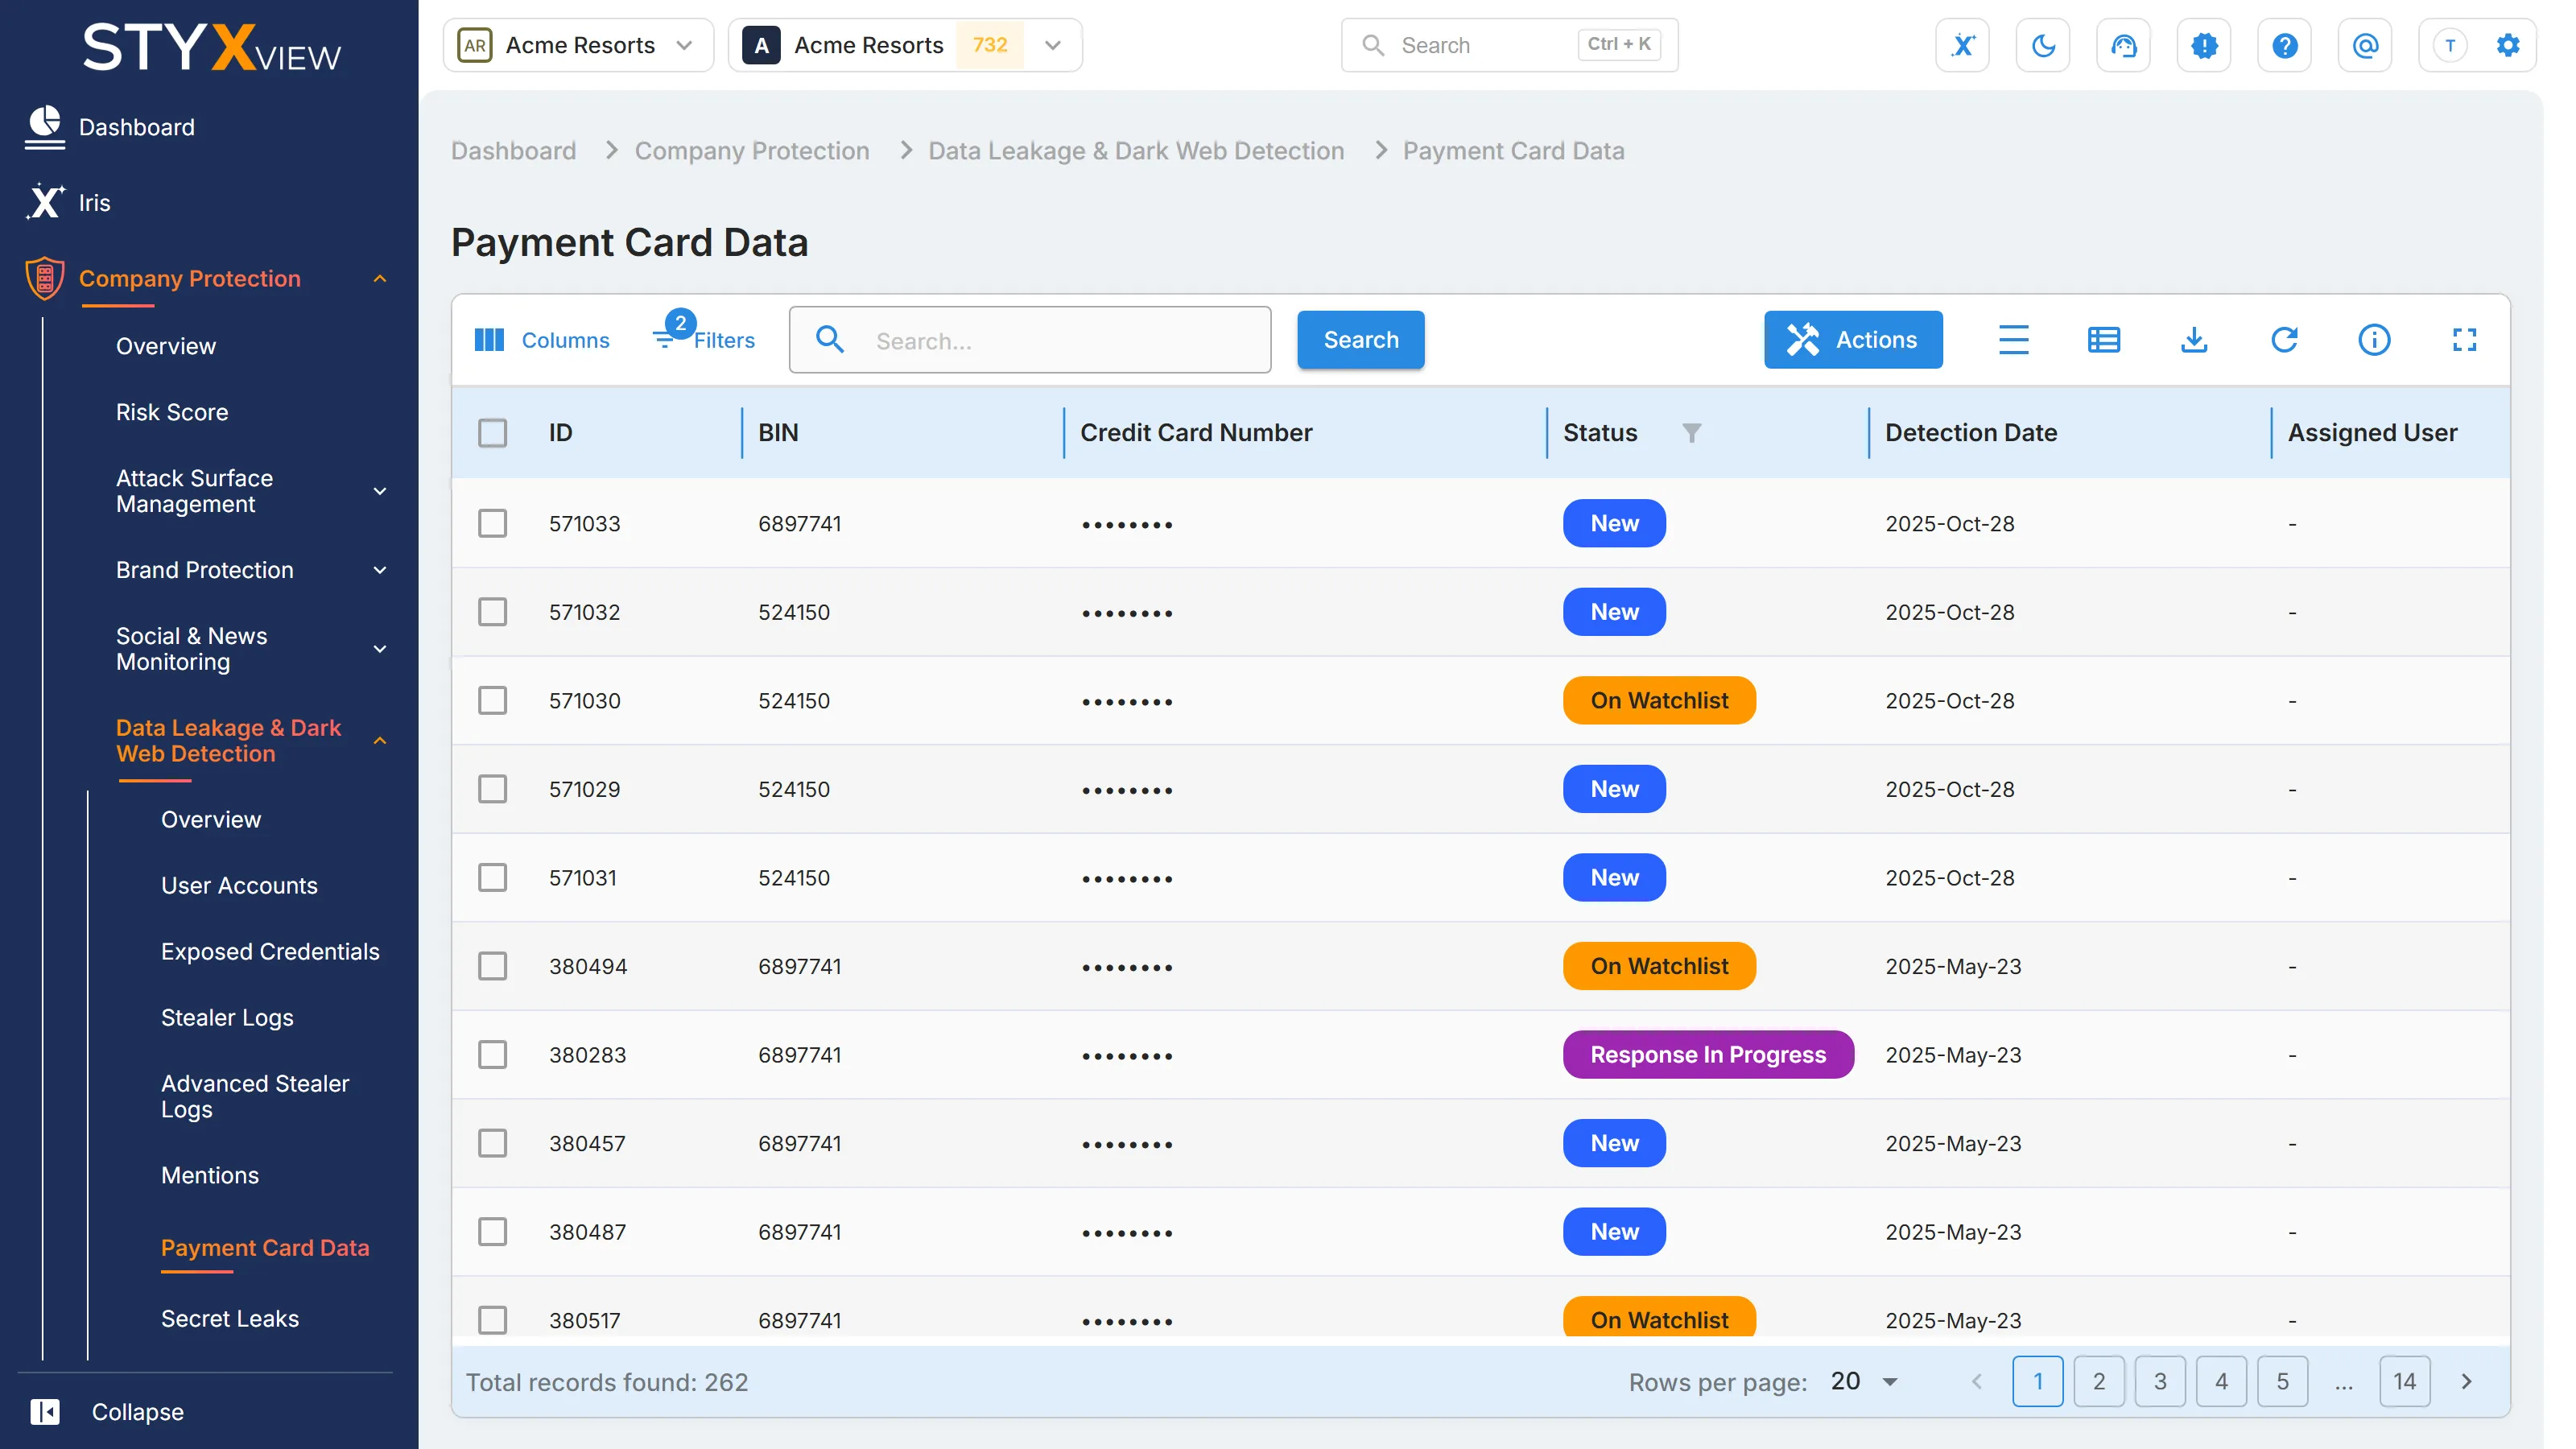Go to Secret Leaks in sidebar
The height and width of the screenshot is (1449, 2576).
click(x=230, y=1318)
